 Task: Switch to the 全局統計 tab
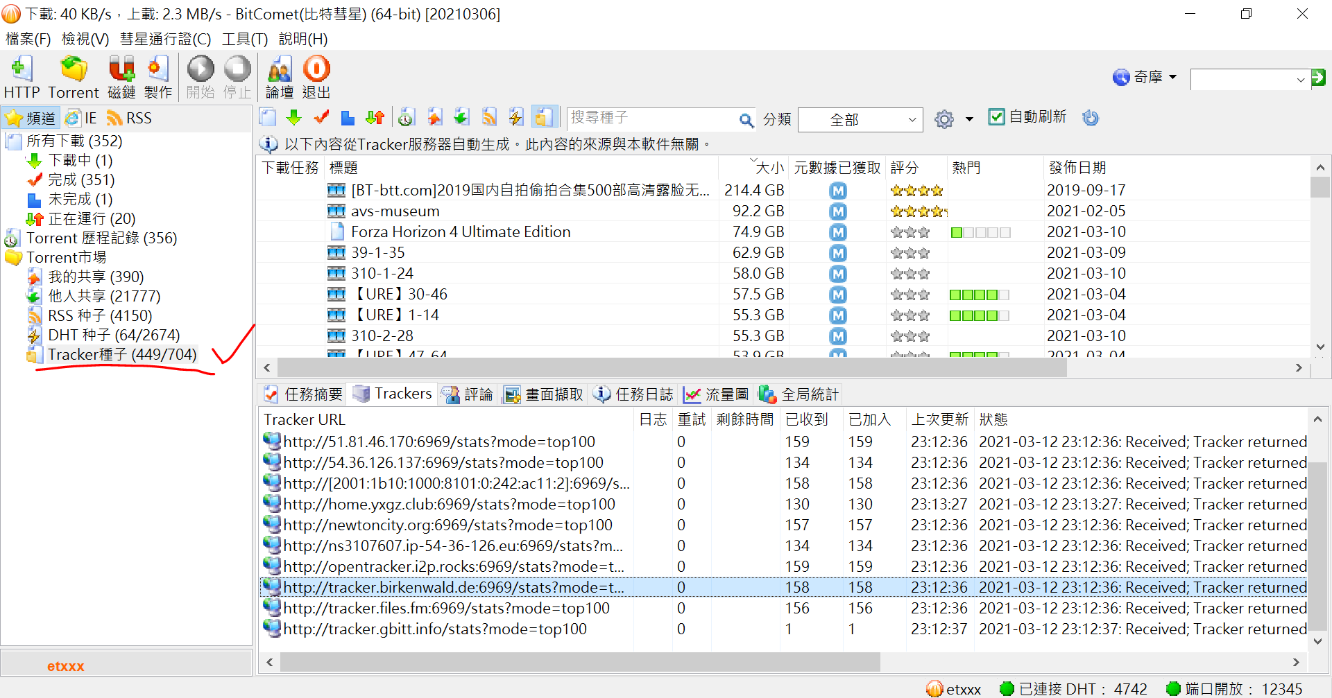[x=799, y=394]
